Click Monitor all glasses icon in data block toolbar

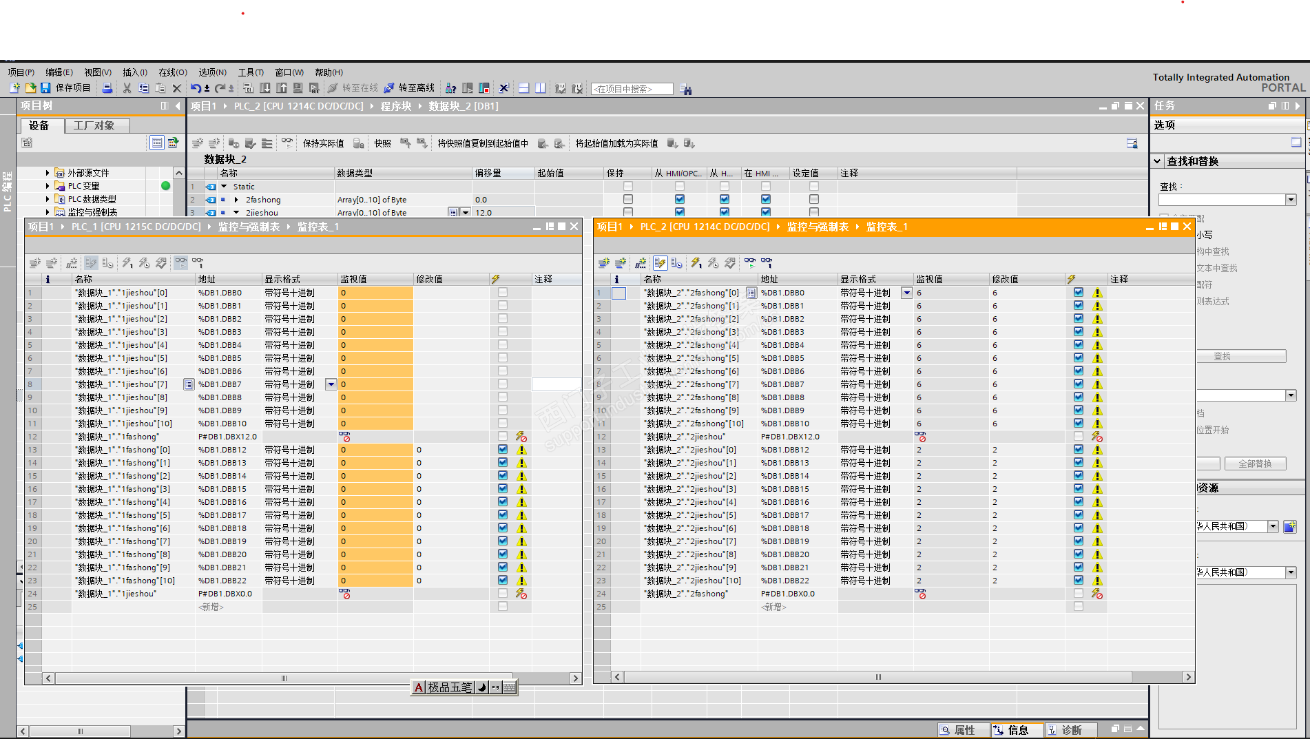click(287, 143)
